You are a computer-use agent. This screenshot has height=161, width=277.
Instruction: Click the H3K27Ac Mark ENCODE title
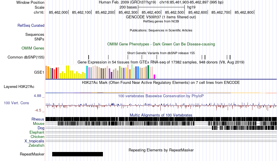click(x=161, y=82)
